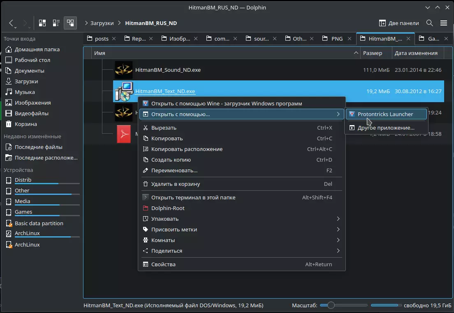Open Свойства from the context menu
Image resolution: width=454 pixels, height=313 pixels.
click(163, 264)
